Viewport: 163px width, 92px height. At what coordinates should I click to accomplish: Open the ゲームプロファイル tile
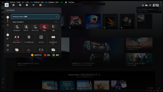29,40
